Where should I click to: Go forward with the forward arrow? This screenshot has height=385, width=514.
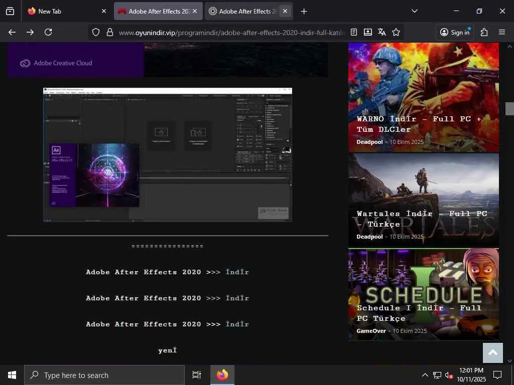[30, 32]
